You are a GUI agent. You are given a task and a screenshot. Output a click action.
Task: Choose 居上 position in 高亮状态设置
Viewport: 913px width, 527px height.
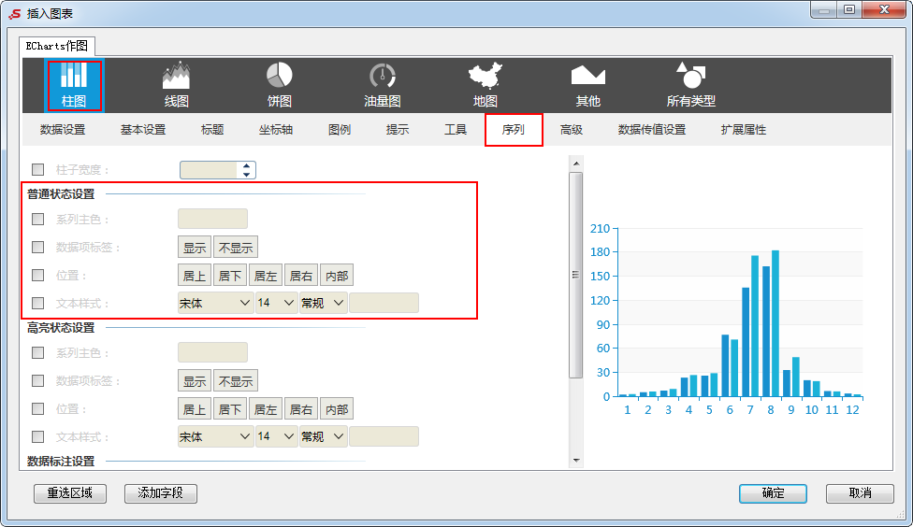[x=195, y=409]
